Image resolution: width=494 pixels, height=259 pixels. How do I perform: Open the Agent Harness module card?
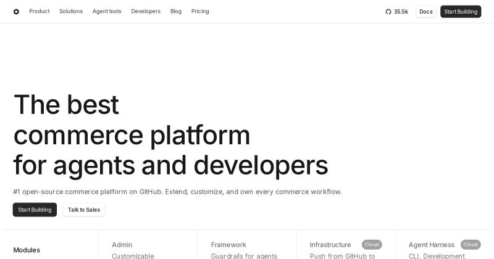coord(445,245)
